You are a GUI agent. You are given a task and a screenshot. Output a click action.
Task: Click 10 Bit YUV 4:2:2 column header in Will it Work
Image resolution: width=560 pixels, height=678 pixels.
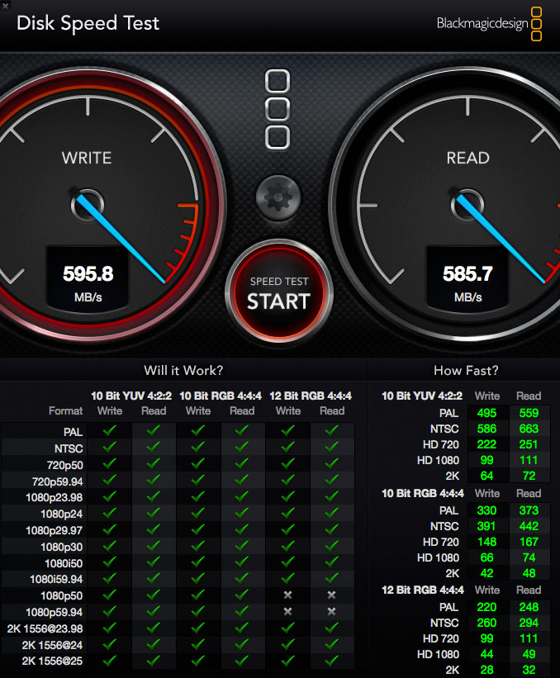pyautogui.click(x=131, y=396)
